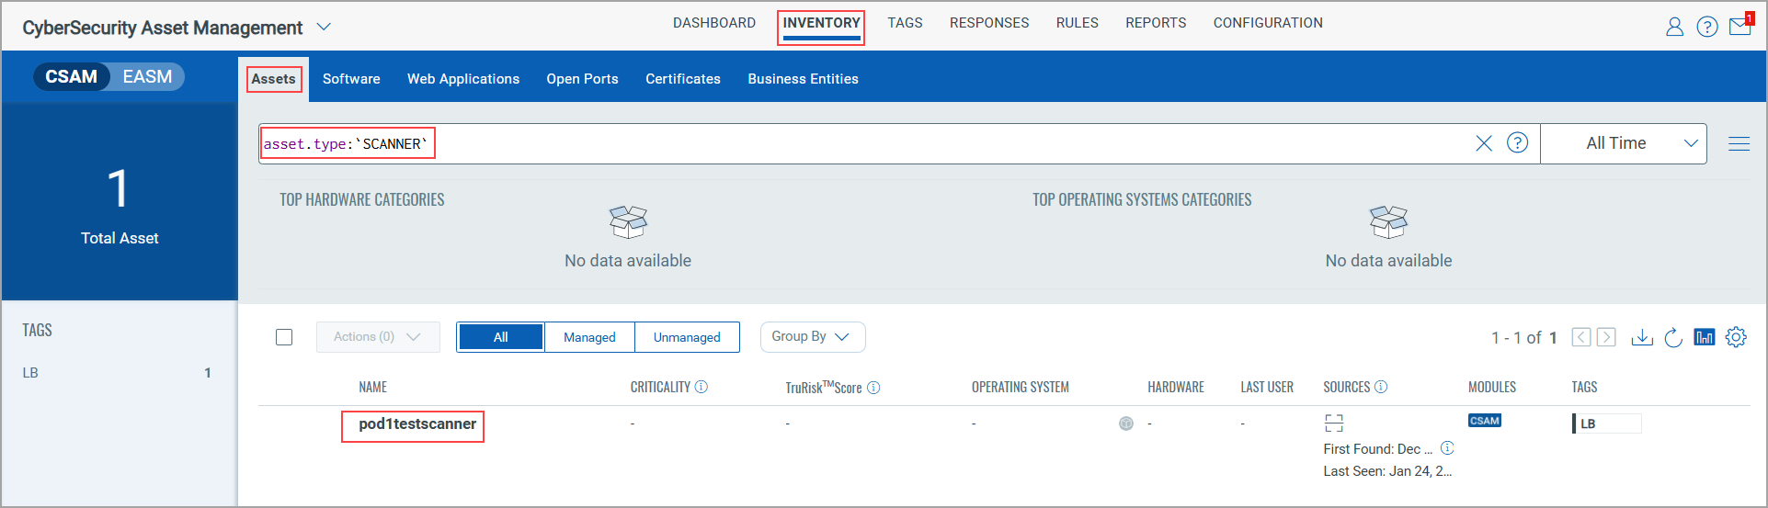Select the Business Entities tab

coord(803,79)
